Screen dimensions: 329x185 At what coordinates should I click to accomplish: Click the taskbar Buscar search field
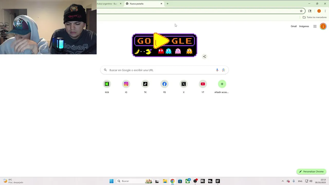pyautogui.click(x=134, y=181)
